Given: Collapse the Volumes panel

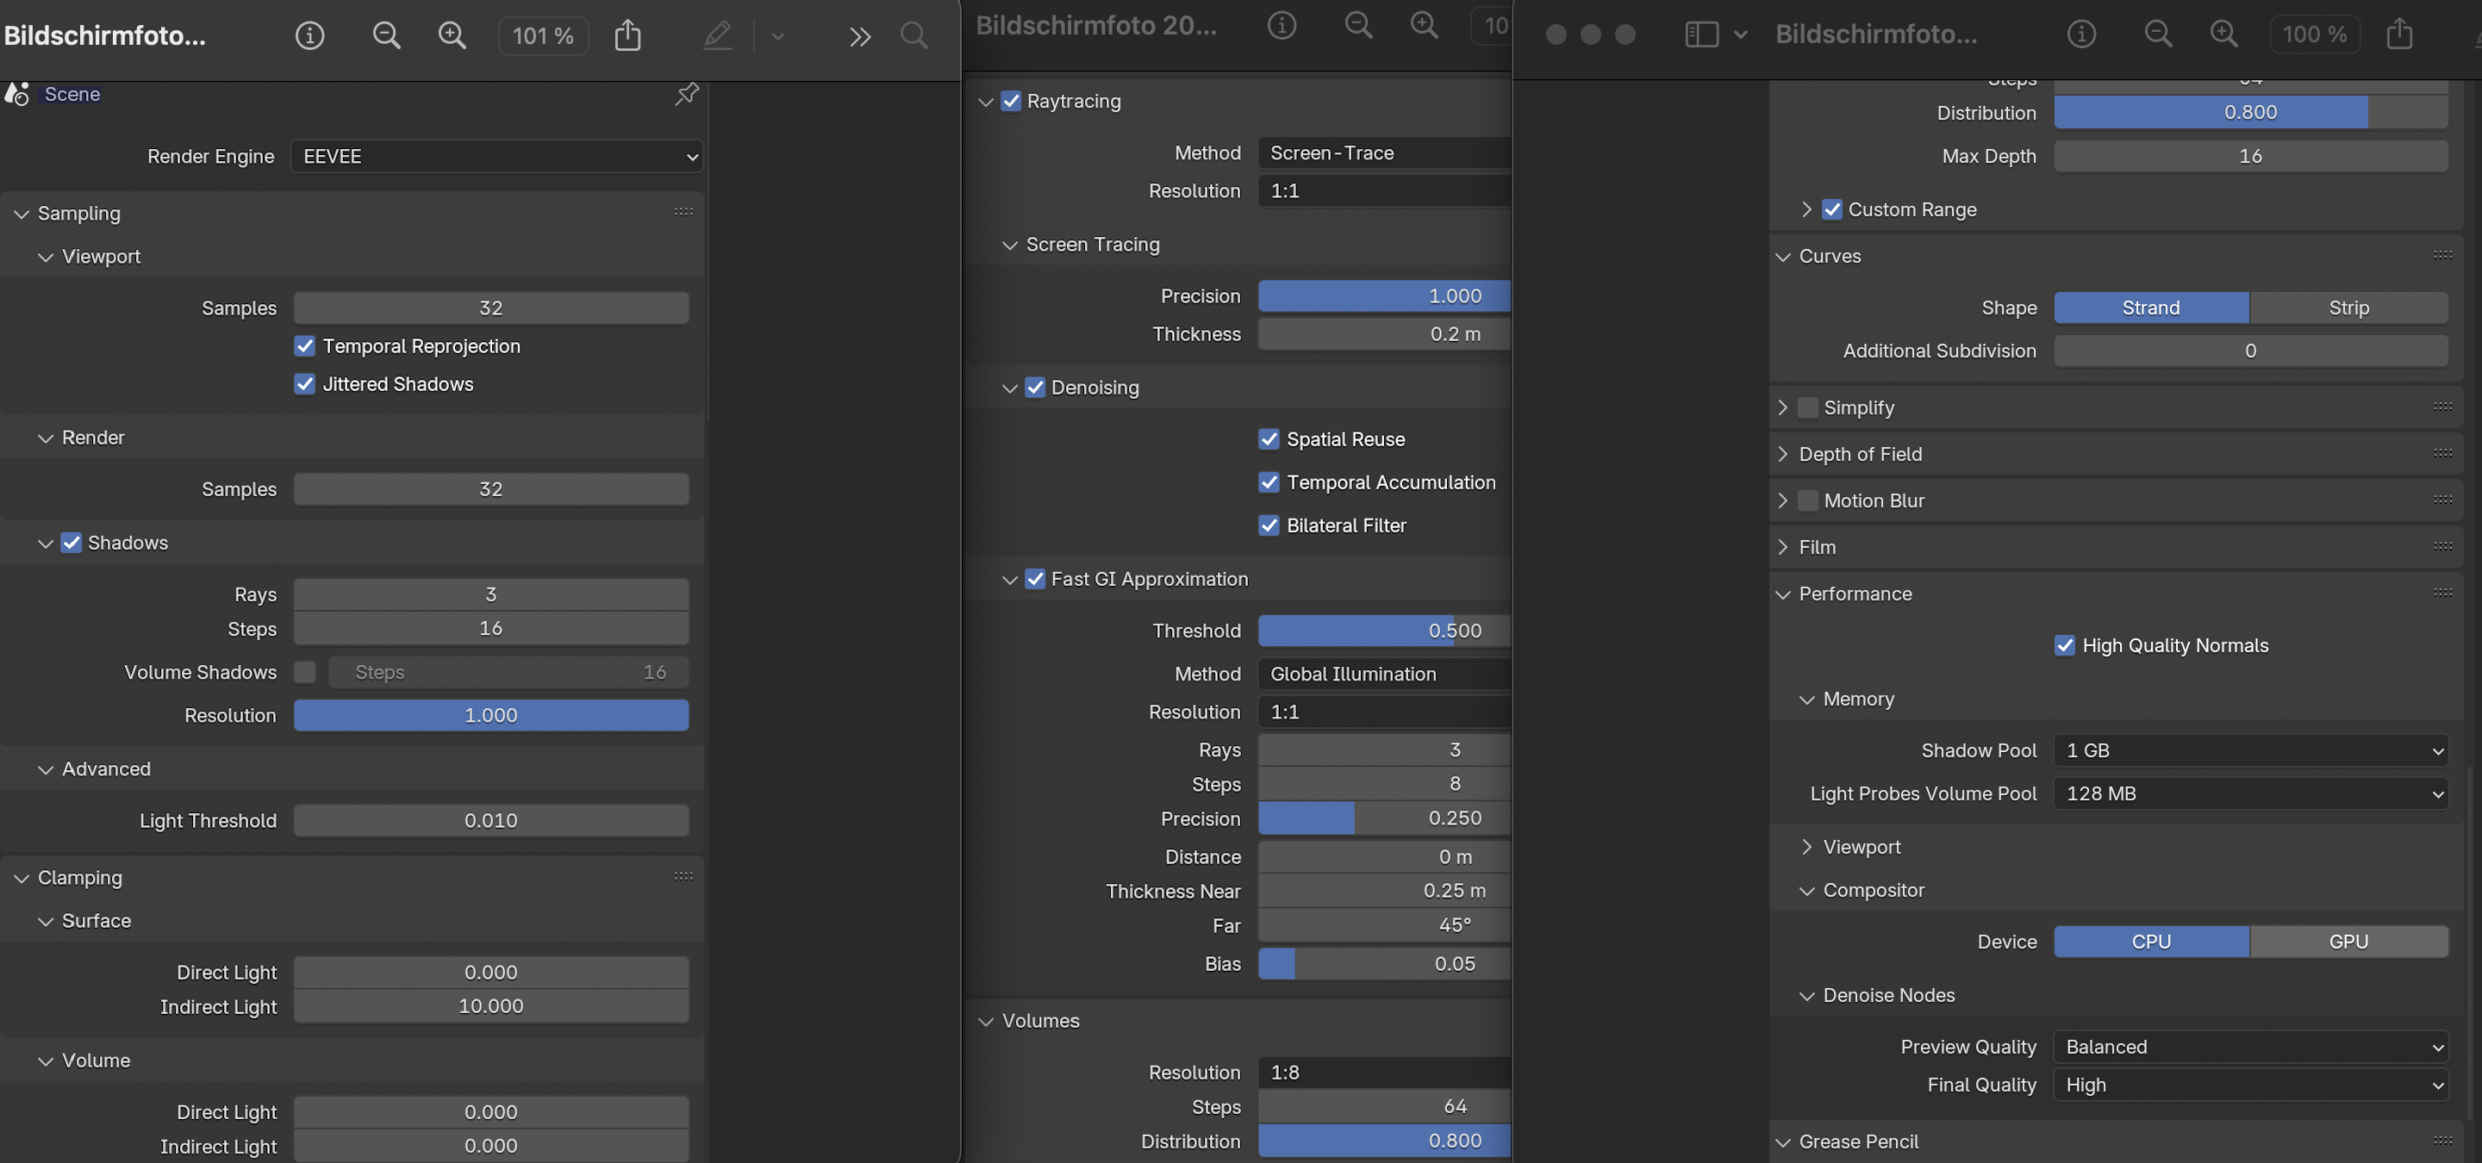Looking at the screenshot, I should pos(986,1022).
